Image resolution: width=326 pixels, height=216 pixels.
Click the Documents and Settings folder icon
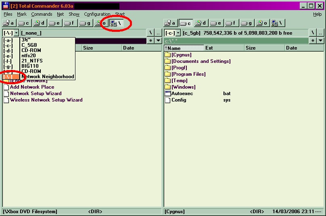[x=167, y=61]
